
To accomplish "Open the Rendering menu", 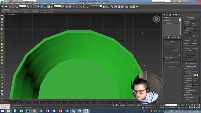I will coord(62,3).
